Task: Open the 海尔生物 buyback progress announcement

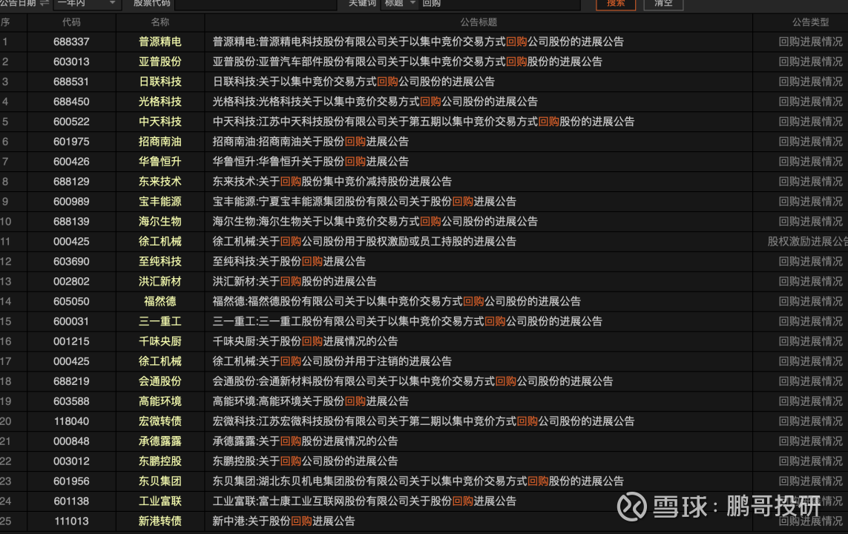Action: pos(375,222)
